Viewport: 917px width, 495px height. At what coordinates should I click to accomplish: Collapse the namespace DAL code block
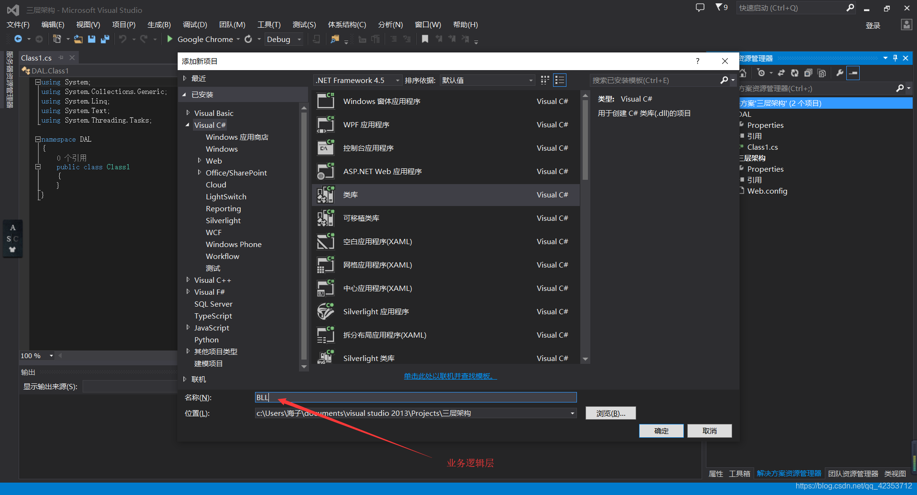(x=38, y=139)
